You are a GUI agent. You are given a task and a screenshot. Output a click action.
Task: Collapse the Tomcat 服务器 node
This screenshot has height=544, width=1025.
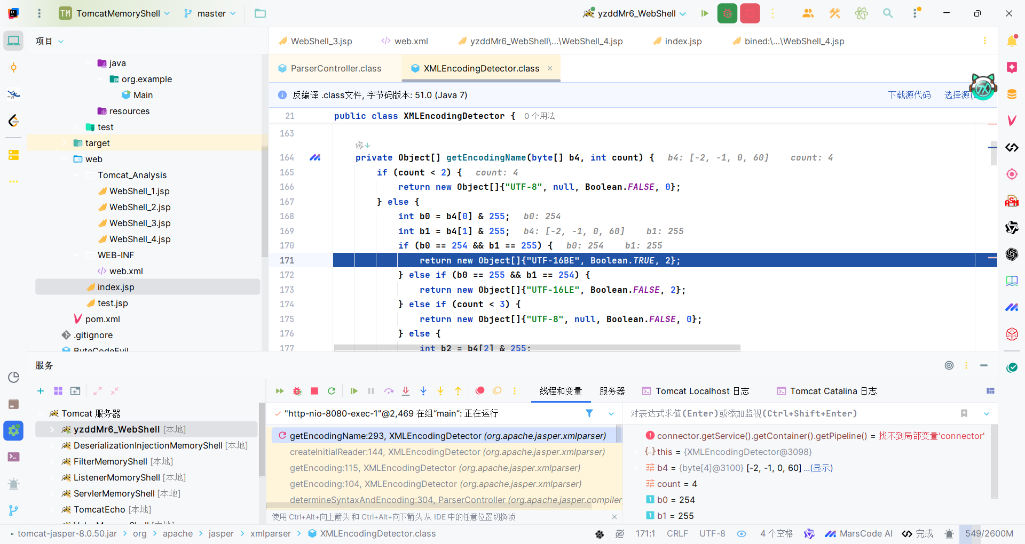pyautogui.click(x=40, y=413)
